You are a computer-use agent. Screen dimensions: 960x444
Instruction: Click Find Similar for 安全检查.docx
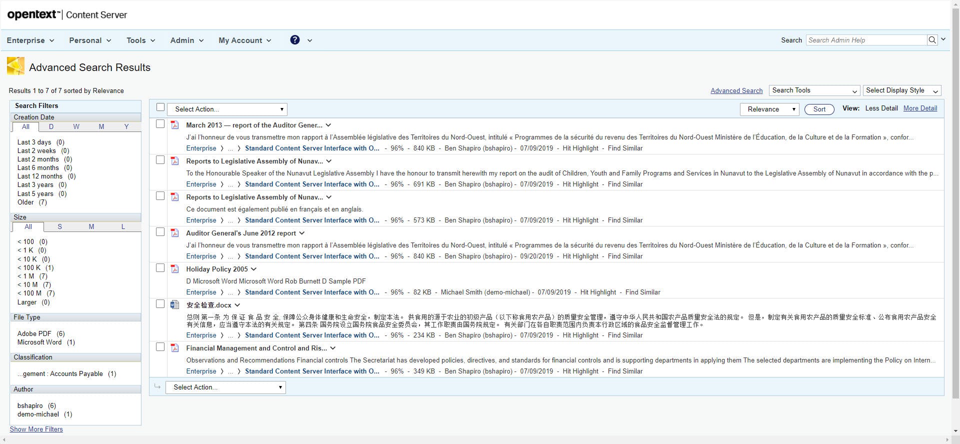[x=625, y=335]
